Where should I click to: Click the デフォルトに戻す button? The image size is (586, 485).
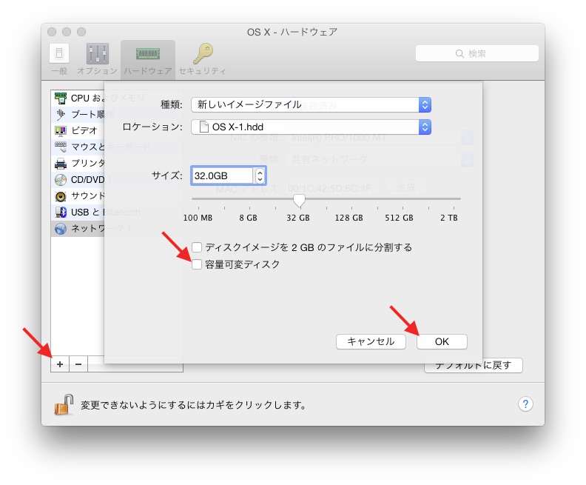[x=473, y=367]
